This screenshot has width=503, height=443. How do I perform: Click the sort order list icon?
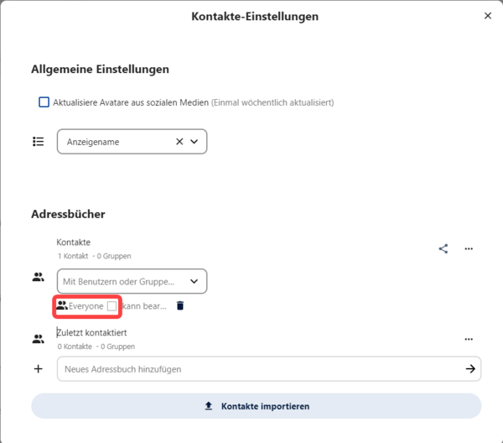(x=39, y=142)
